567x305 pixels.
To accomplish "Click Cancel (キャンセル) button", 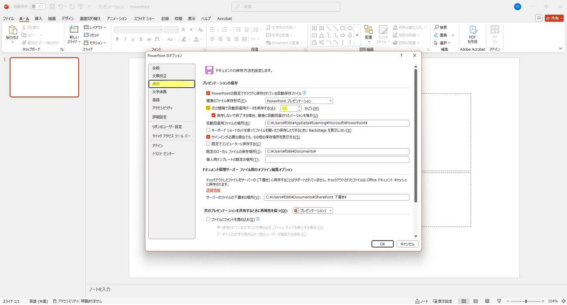I will 407,244.
